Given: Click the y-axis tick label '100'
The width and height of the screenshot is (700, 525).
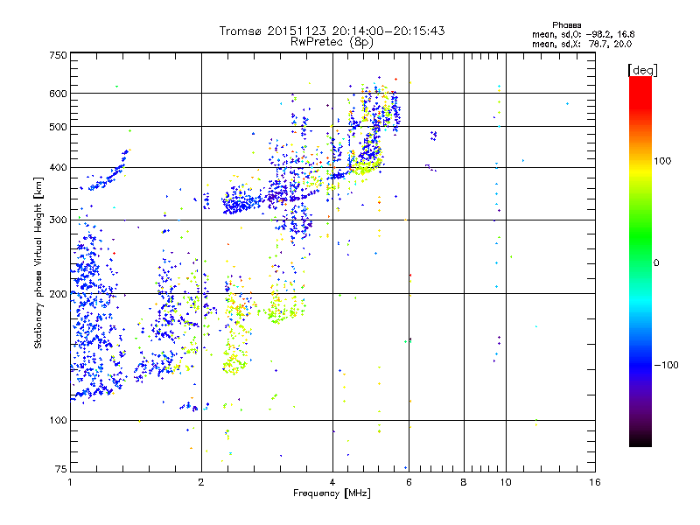Looking at the screenshot, I should click(x=58, y=420).
